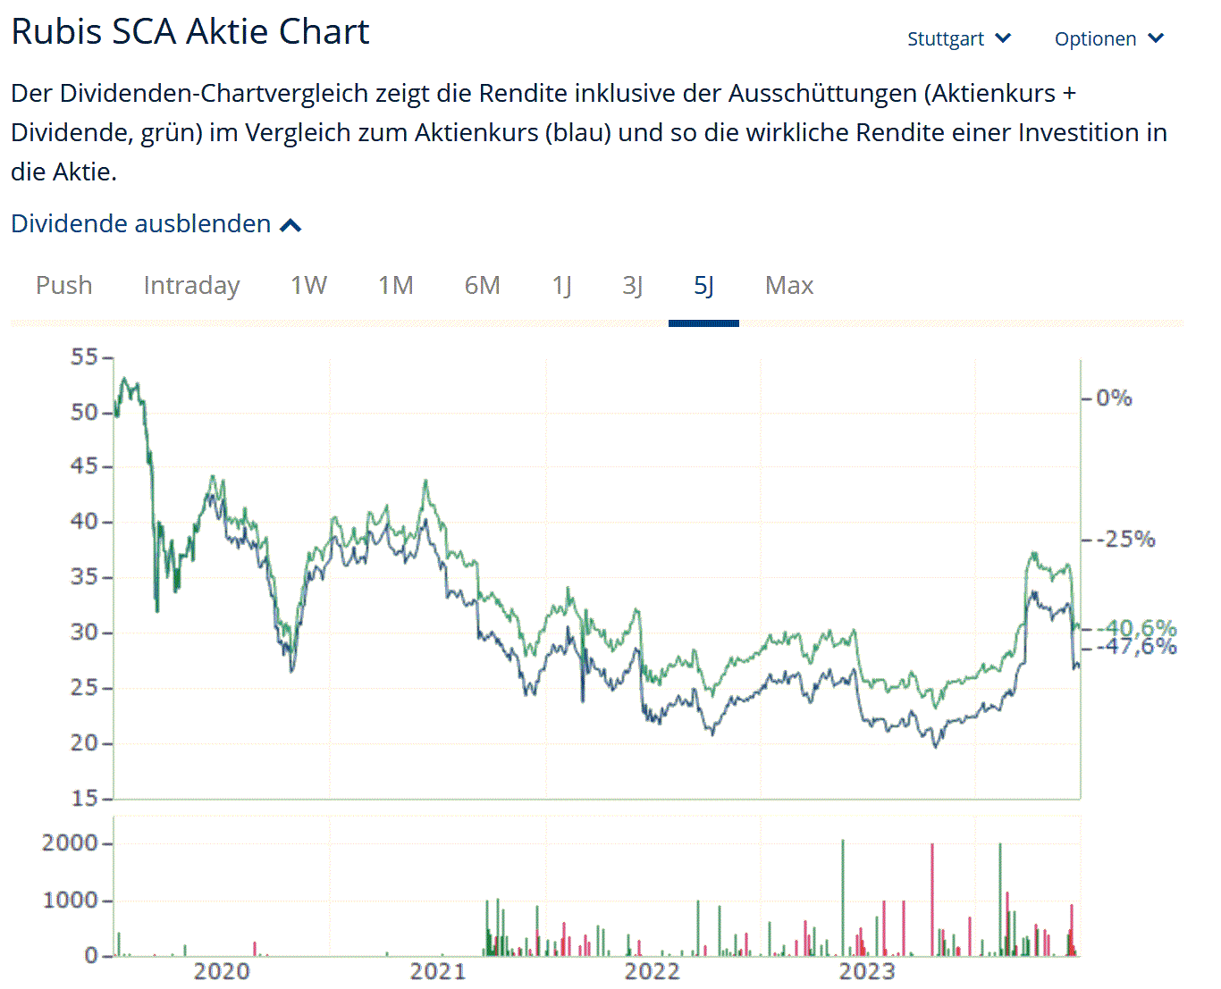
Task: Select the 1M chart period
Action: (395, 286)
